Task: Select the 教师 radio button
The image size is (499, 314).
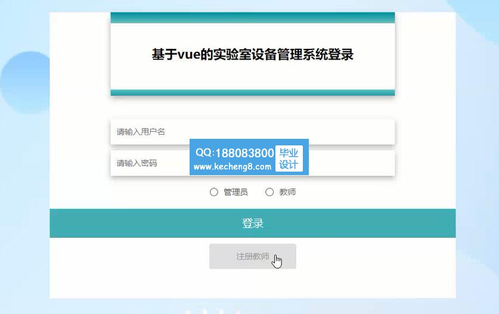Action: pyautogui.click(x=269, y=192)
